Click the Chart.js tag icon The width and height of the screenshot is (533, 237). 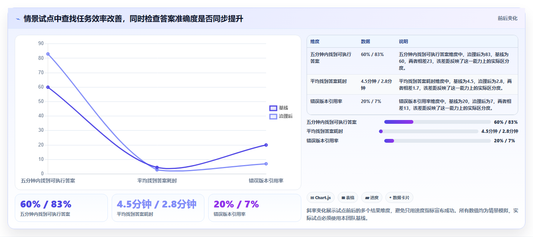click(x=312, y=198)
